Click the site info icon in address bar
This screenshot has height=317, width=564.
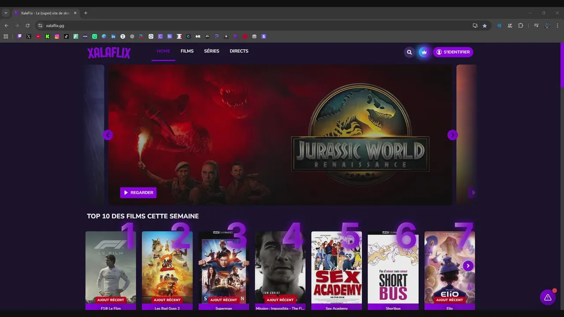pos(40,26)
